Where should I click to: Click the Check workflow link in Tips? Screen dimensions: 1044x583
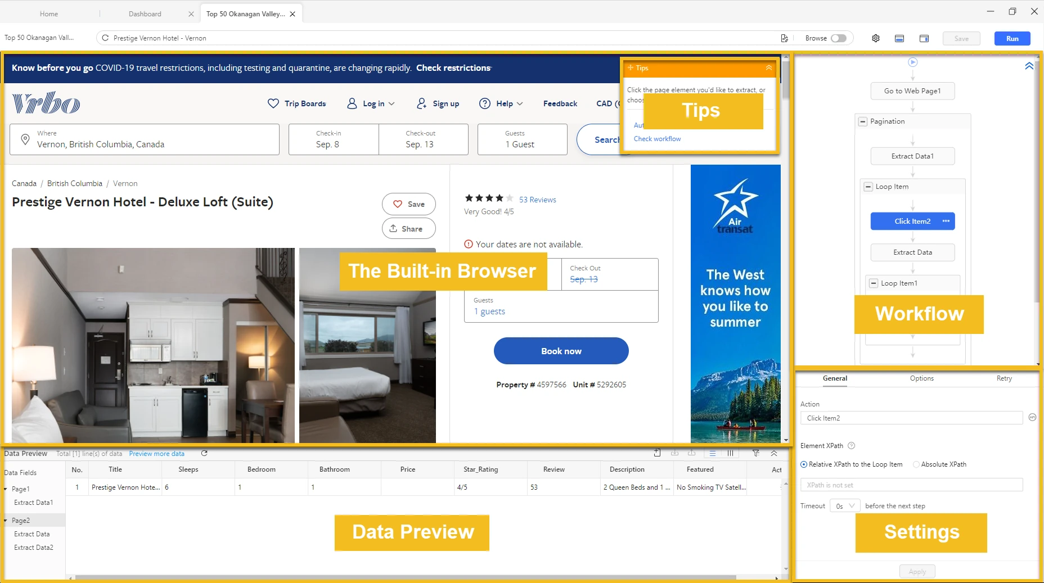(x=657, y=139)
